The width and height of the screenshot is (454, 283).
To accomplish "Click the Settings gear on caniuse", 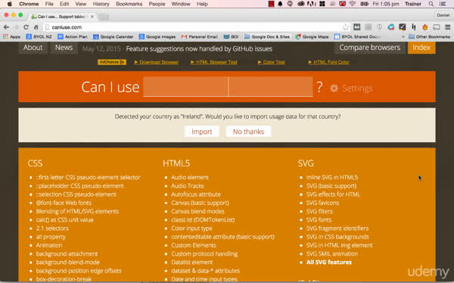I will click(334, 88).
